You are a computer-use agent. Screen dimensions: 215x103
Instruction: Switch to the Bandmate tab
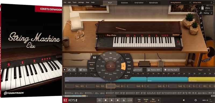pos(153,3)
